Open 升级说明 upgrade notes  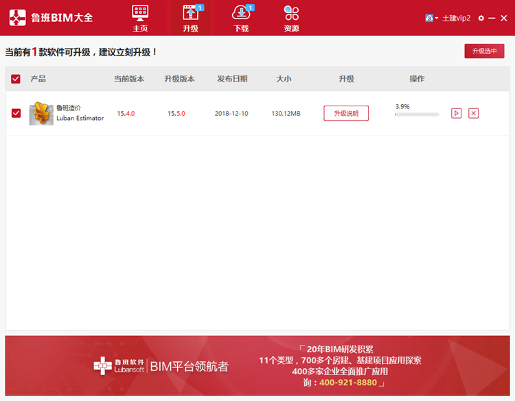coord(346,113)
